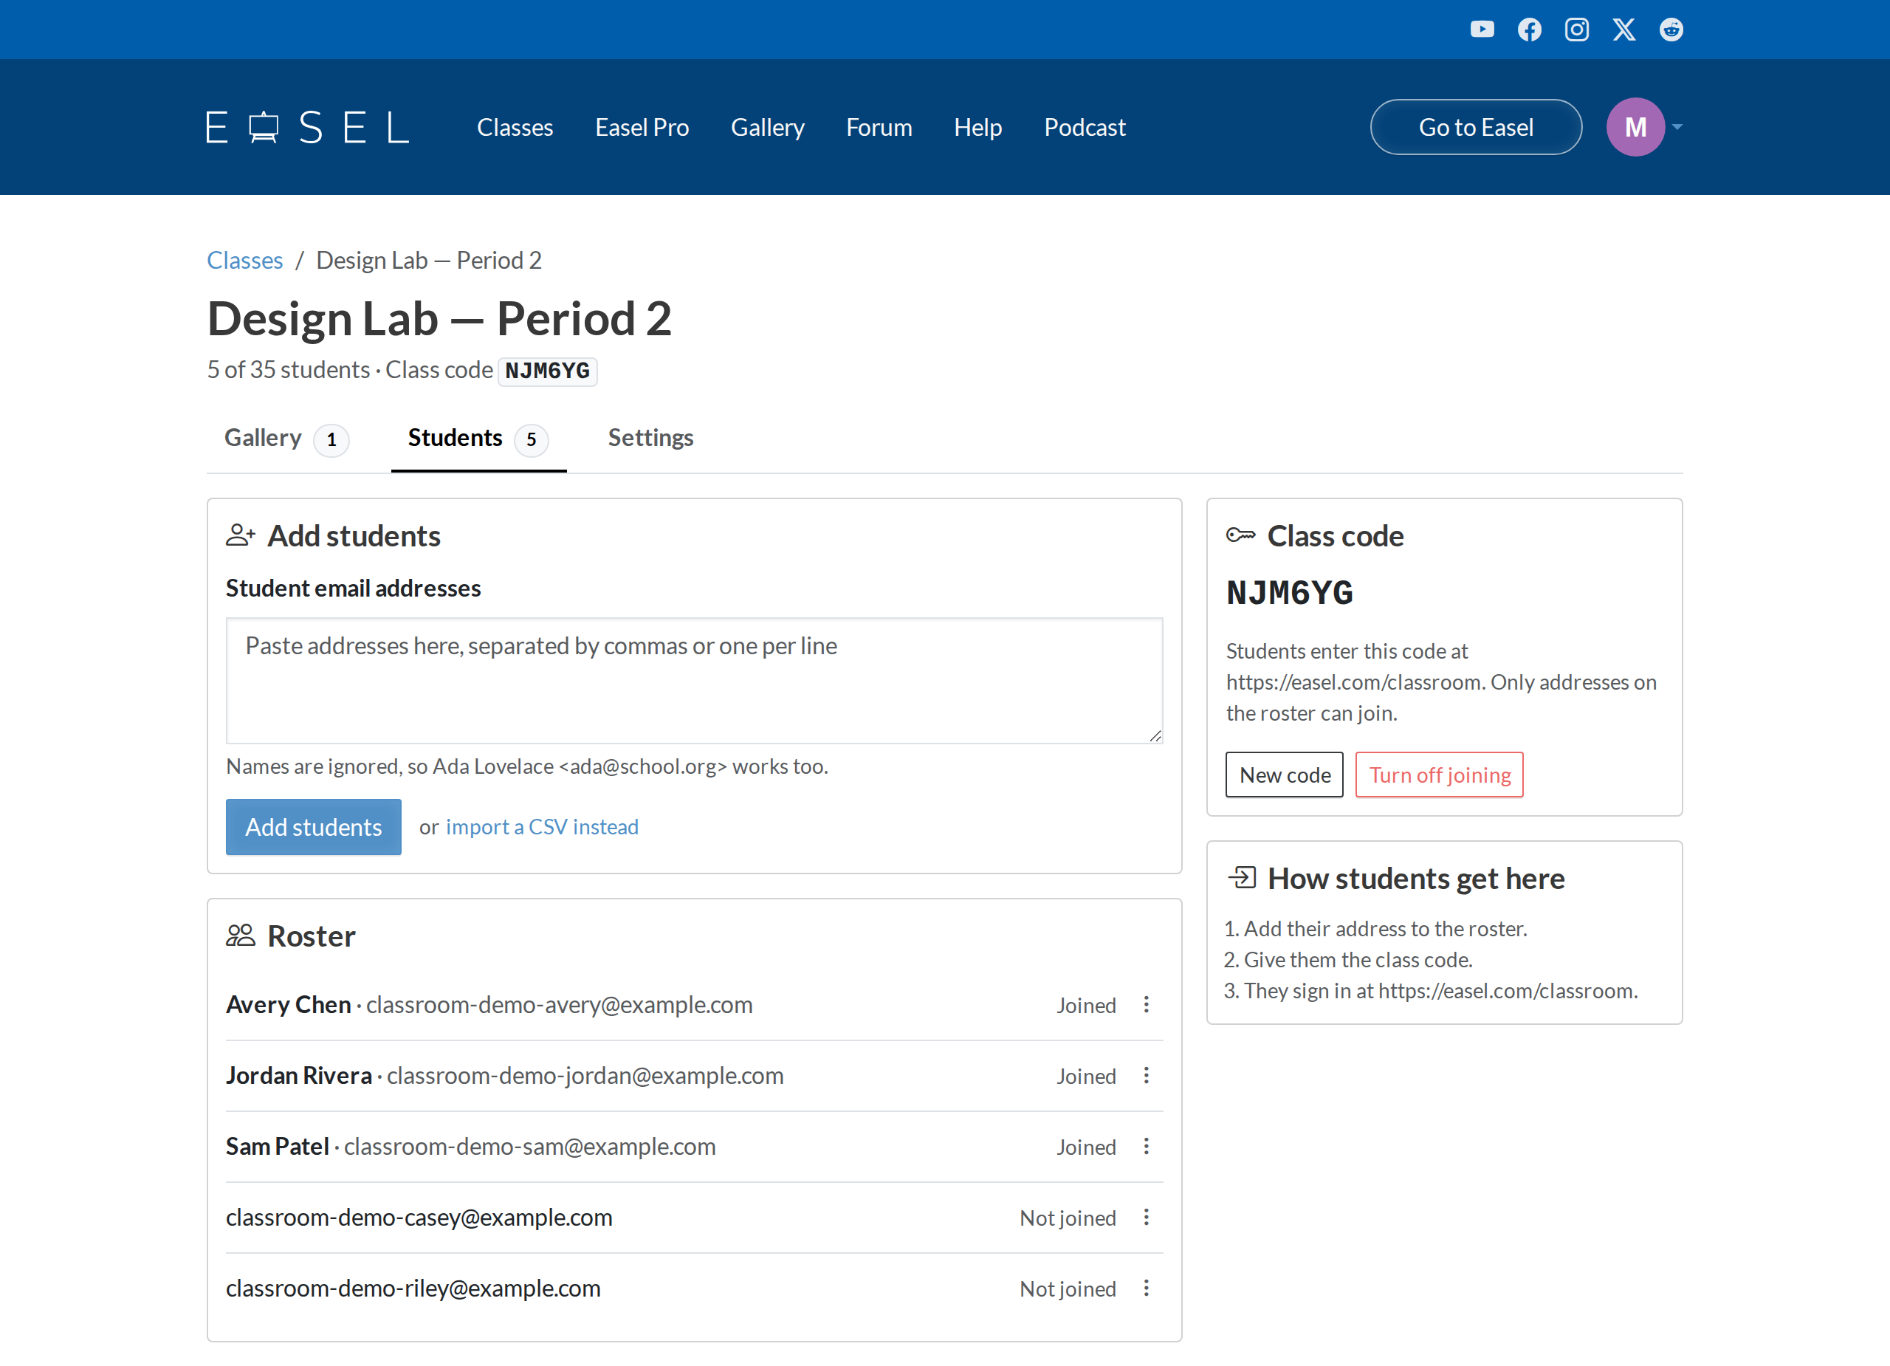Open the options menu for Avery Chen
Image resolution: width=1890 pixels, height=1366 pixels.
1146,1004
